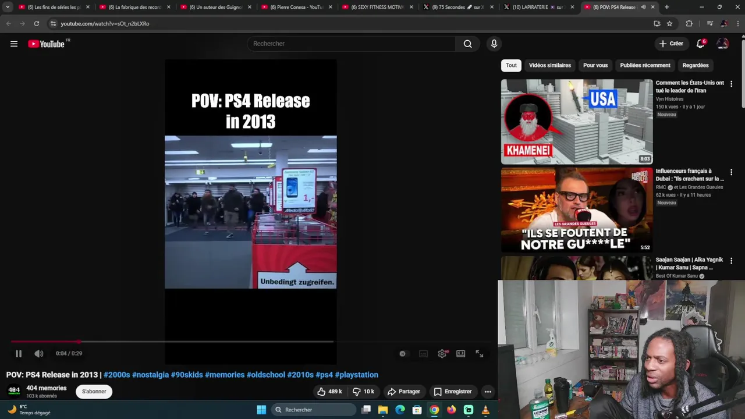
Task: Select the Publiées récemment chip
Action: tap(645, 65)
